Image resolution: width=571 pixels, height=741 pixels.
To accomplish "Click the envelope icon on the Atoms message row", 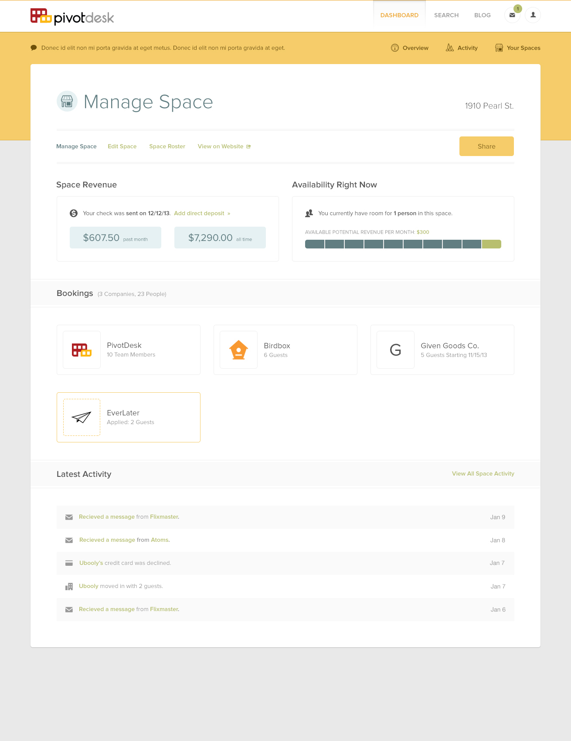I will coord(69,540).
